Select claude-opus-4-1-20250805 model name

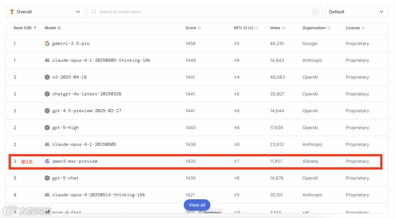coord(84,144)
